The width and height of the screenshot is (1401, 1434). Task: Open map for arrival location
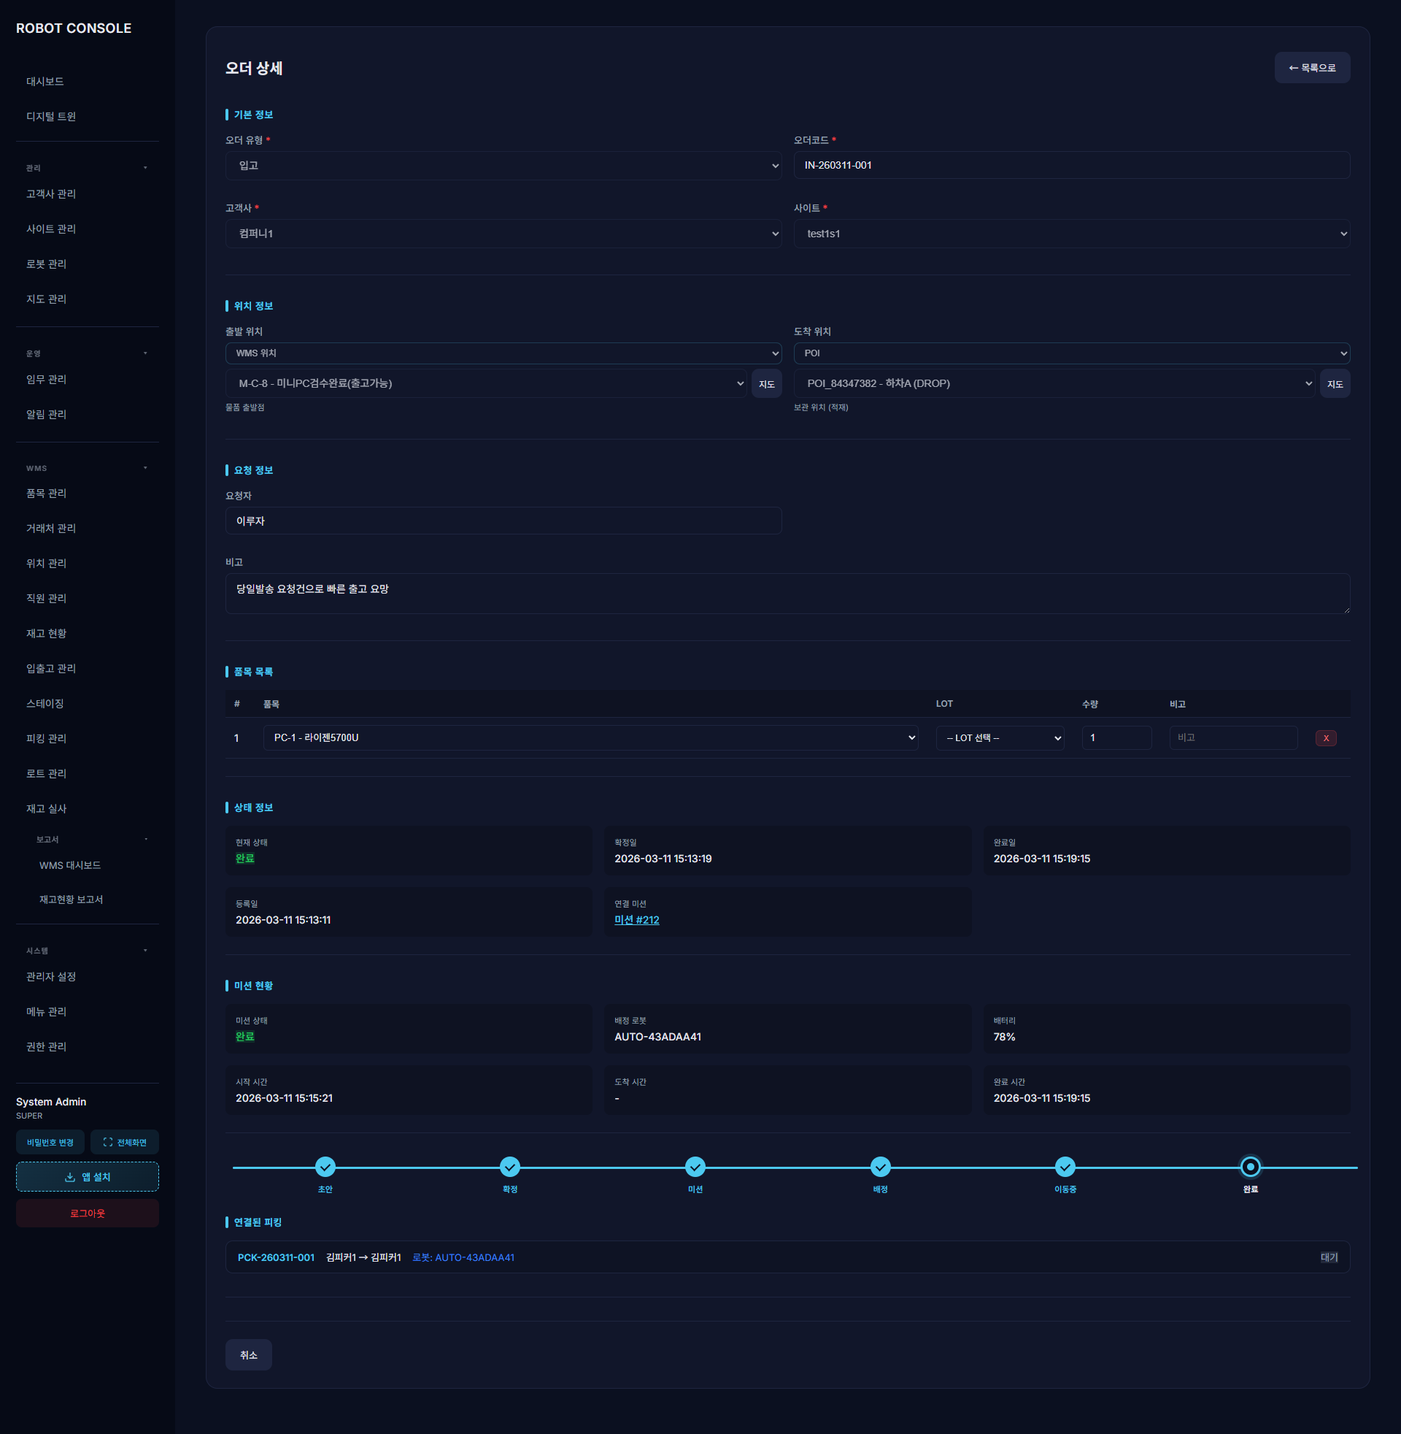(x=1334, y=383)
